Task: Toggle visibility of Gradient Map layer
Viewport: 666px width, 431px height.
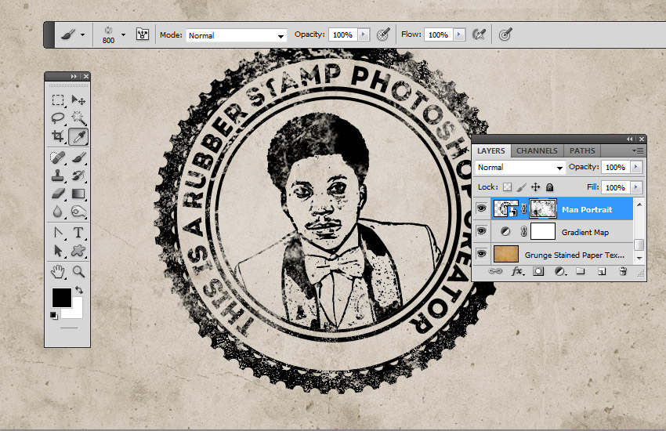Action: coord(482,232)
